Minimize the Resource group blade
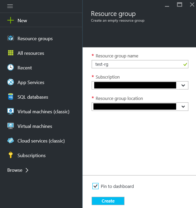The height and width of the screenshot is (208, 196). pos(167,6)
